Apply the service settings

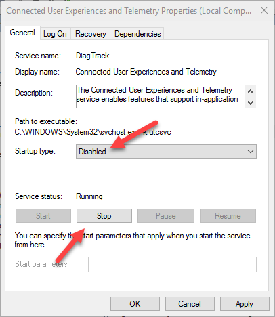click(x=245, y=304)
